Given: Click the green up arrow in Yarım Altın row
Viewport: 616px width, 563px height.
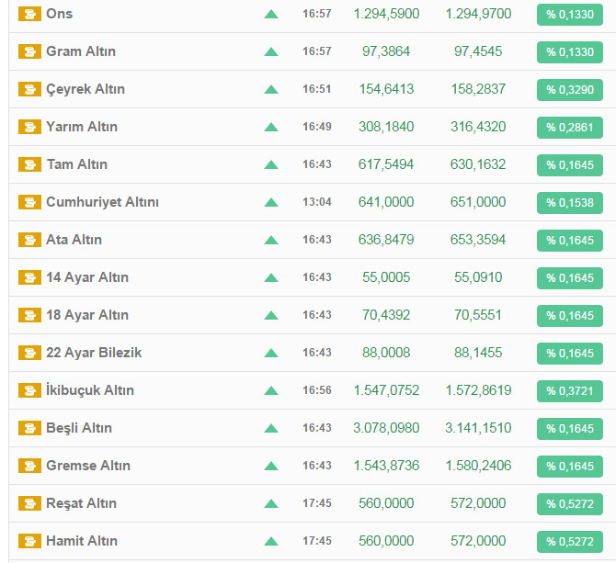Looking at the screenshot, I should (x=270, y=127).
